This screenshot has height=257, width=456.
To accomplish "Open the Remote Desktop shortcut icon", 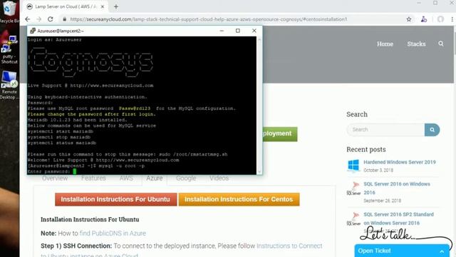I will coord(9,85).
